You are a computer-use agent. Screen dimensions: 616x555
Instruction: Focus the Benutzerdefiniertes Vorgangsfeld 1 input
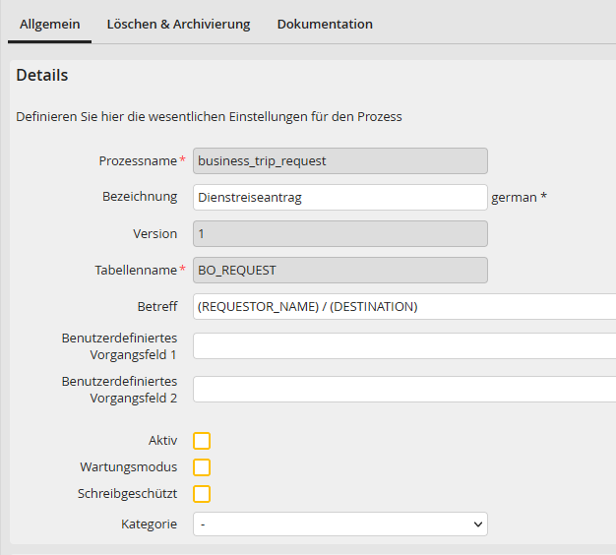coord(403,345)
